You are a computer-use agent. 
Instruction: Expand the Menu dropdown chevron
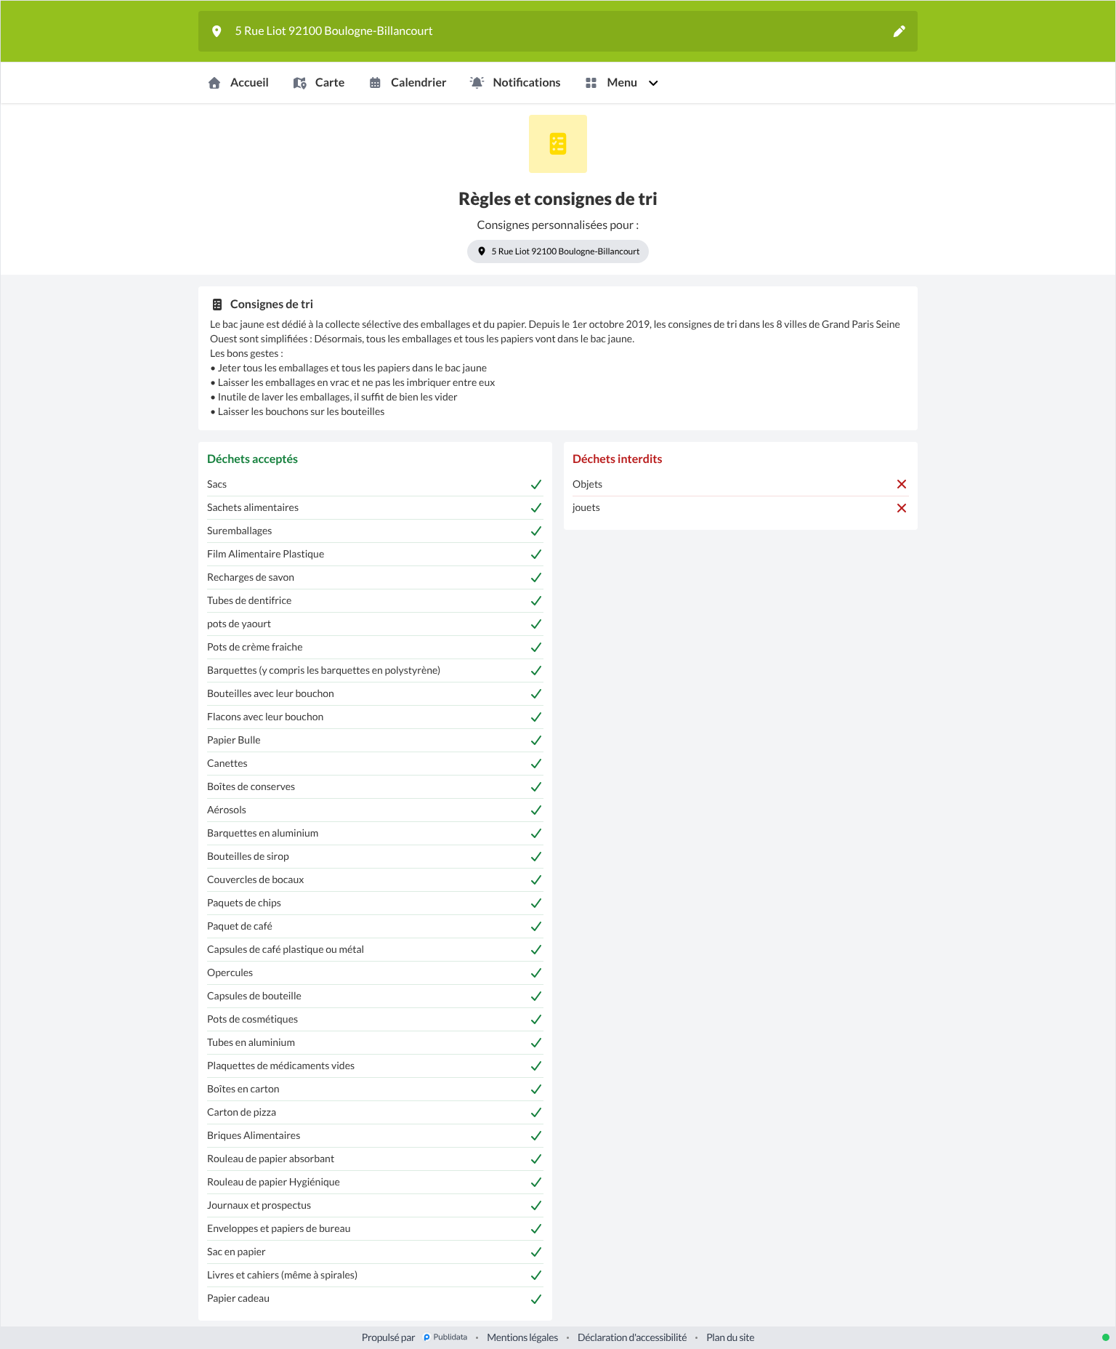653,83
